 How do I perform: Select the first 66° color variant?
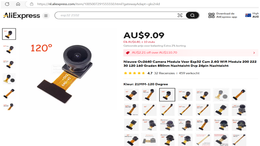tap(131, 95)
